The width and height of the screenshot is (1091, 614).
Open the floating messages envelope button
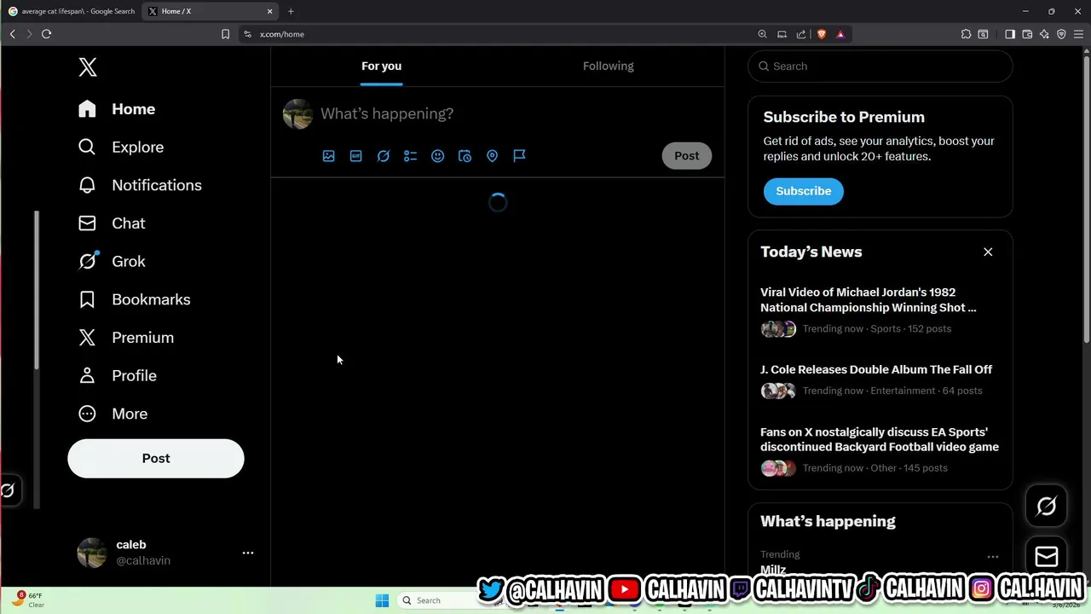point(1047,557)
